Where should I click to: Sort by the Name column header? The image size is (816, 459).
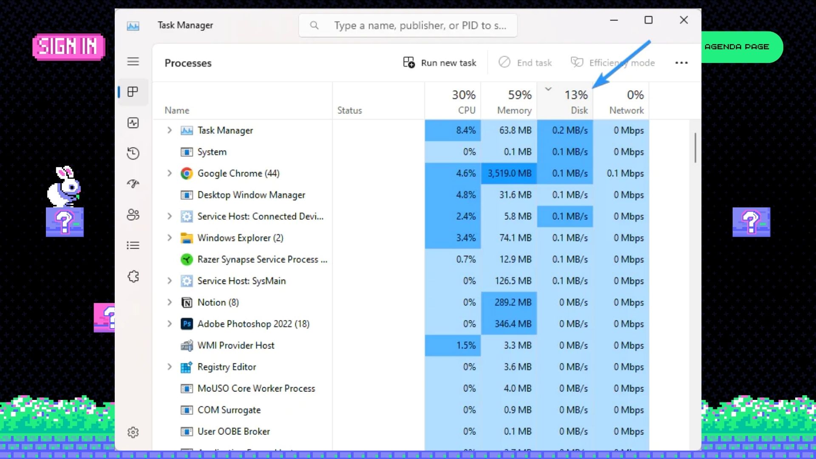(x=242, y=101)
